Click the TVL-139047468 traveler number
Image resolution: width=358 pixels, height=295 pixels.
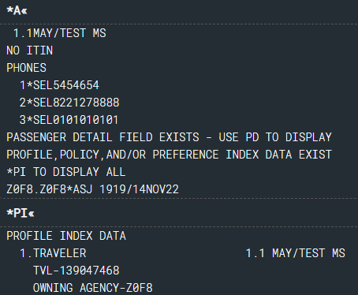click(76, 271)
